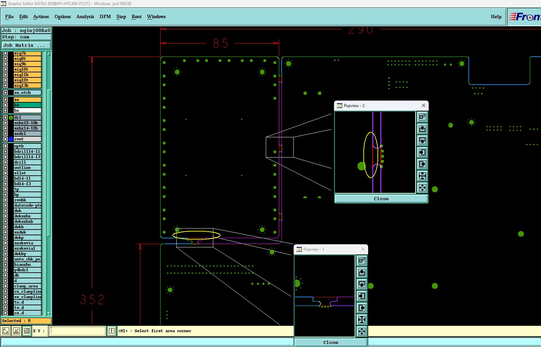Screen dimensions: 541x347
Task: Click the inward-arrows zoom icon in Popview - 1
Action: click(x=362, y=319)
